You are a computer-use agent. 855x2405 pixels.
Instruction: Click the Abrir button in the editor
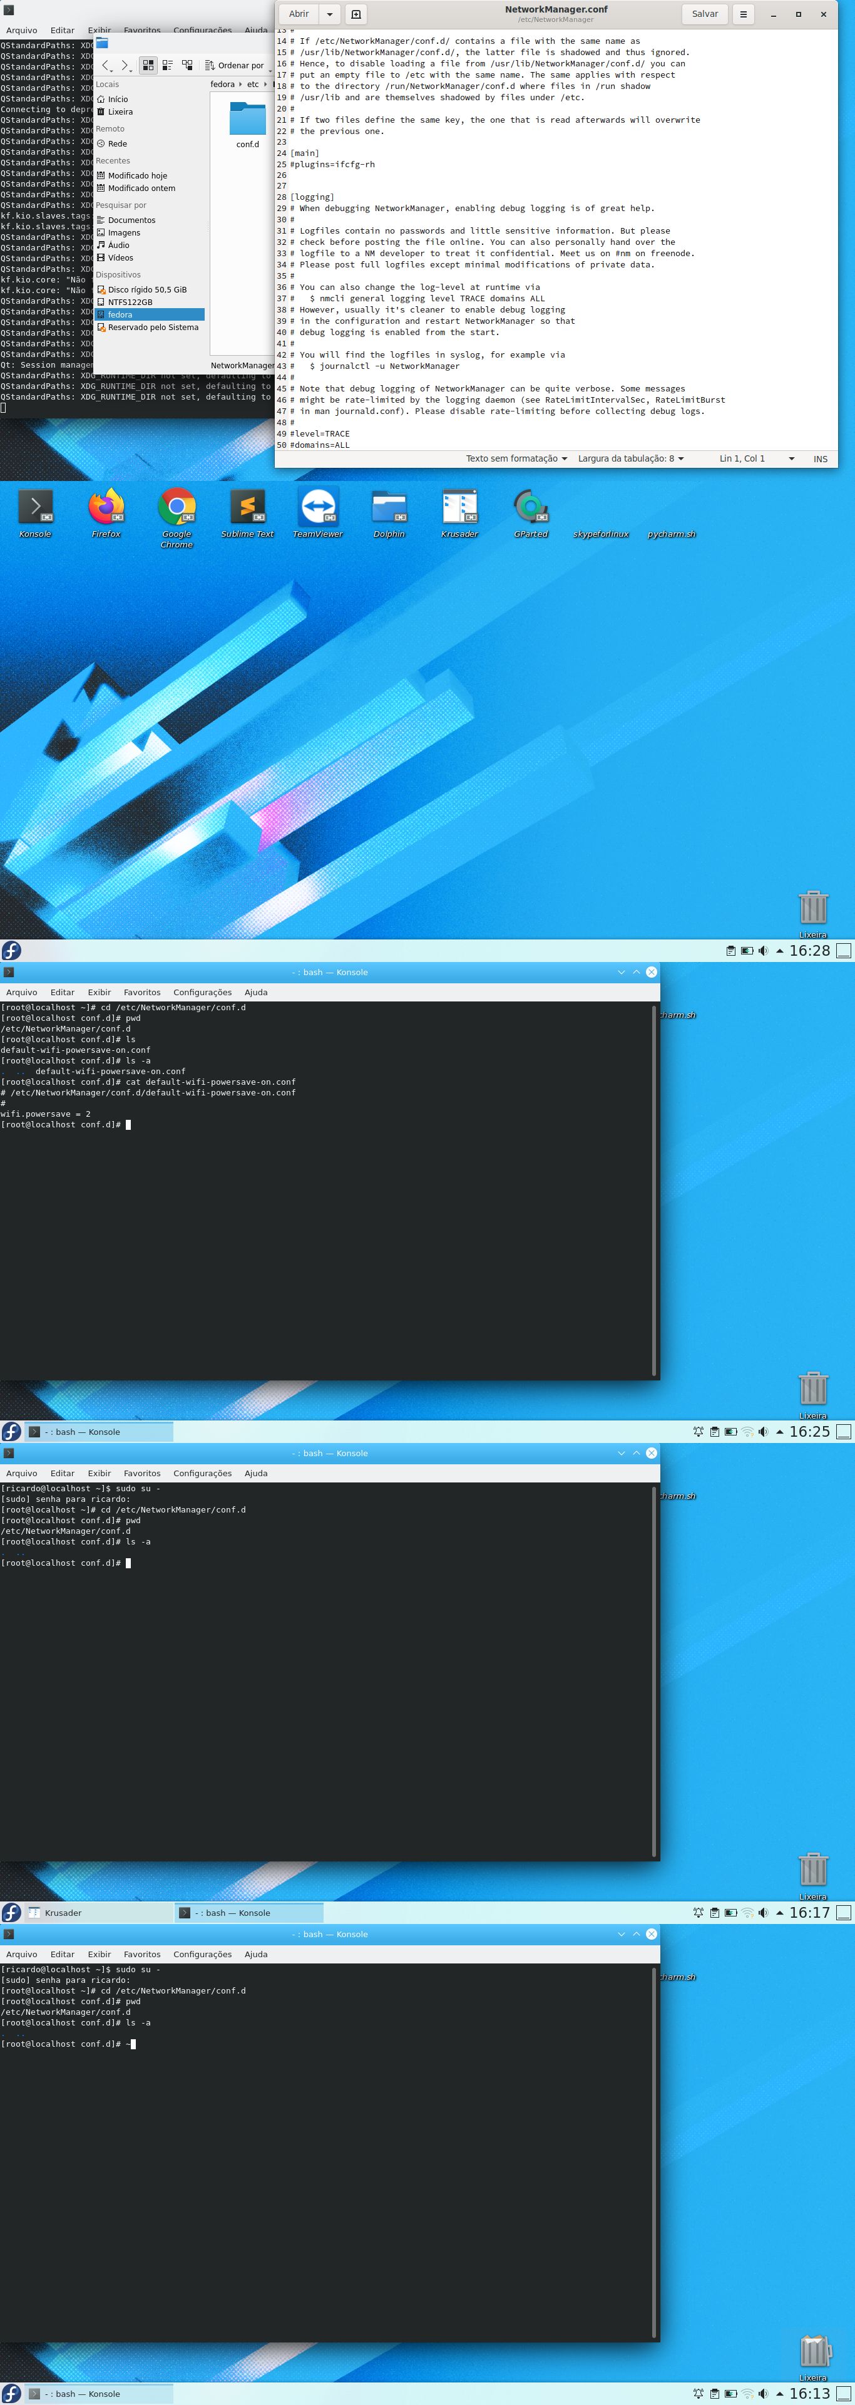pos(299,14)
